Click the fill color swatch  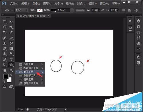[40, 10]
